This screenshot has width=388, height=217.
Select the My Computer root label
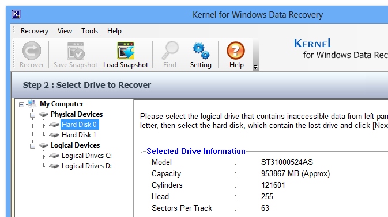[62, 104]
